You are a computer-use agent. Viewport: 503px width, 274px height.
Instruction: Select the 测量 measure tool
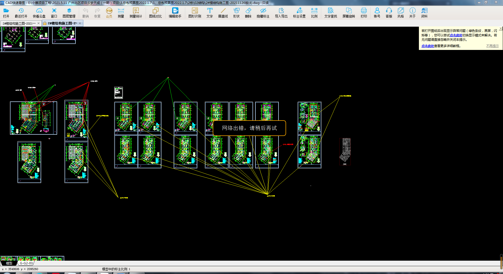click(121, 13)
